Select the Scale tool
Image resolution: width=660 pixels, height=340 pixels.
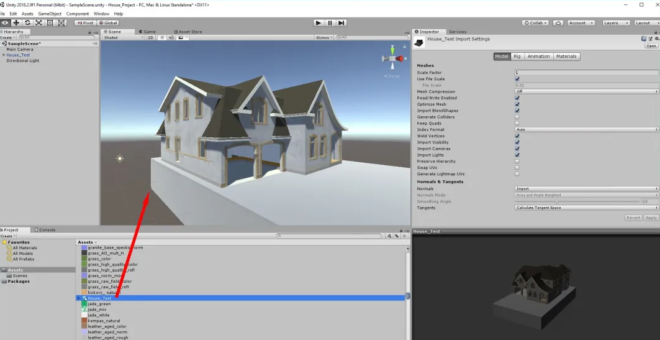coord(38,23)
